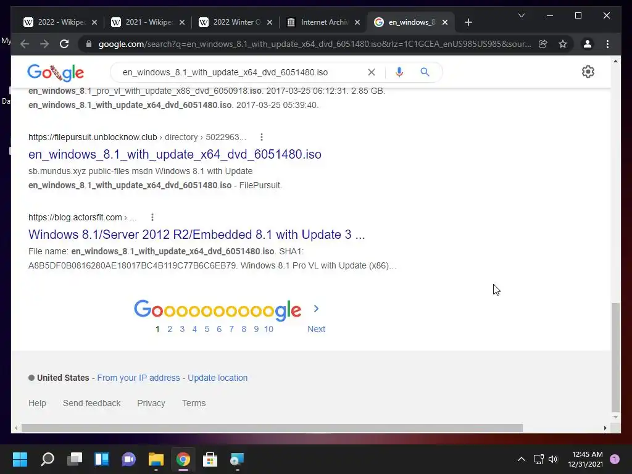Click From your IP address link

click(x=138, y=378)
